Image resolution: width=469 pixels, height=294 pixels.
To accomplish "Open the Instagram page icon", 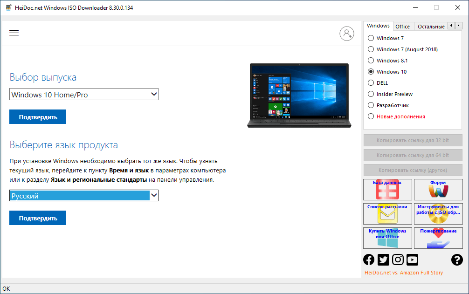I will coord(398,260).
